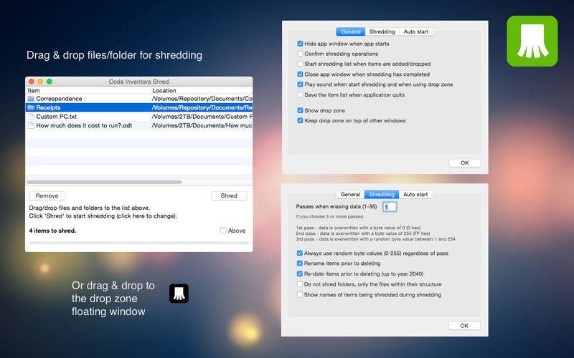Click the Shred button
Image resolution: width=574 pixels, height=358 pixels.
pyautogui.click(x=229, y=195)
